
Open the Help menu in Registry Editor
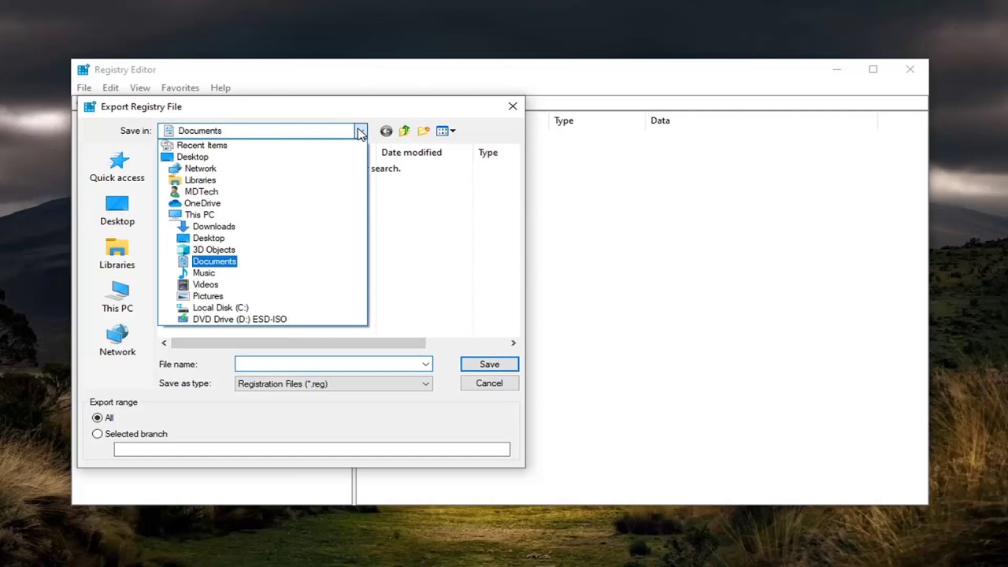pyautogui.click(x=220, y=88)
